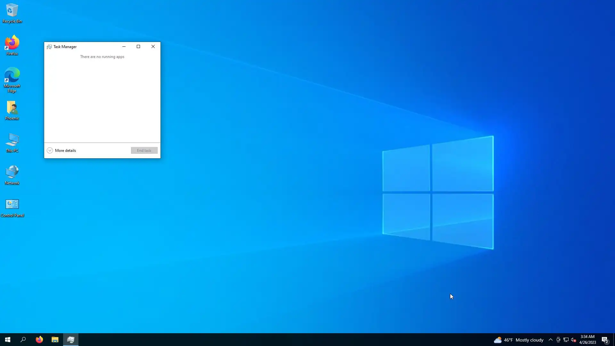Show hidden icons in system tray

click(x=550, y=340)
